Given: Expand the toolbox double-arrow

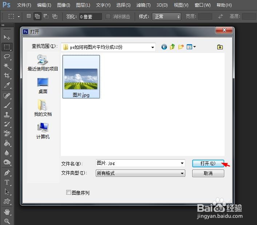Looking at the screenshot, I should (x=3, y=25).
